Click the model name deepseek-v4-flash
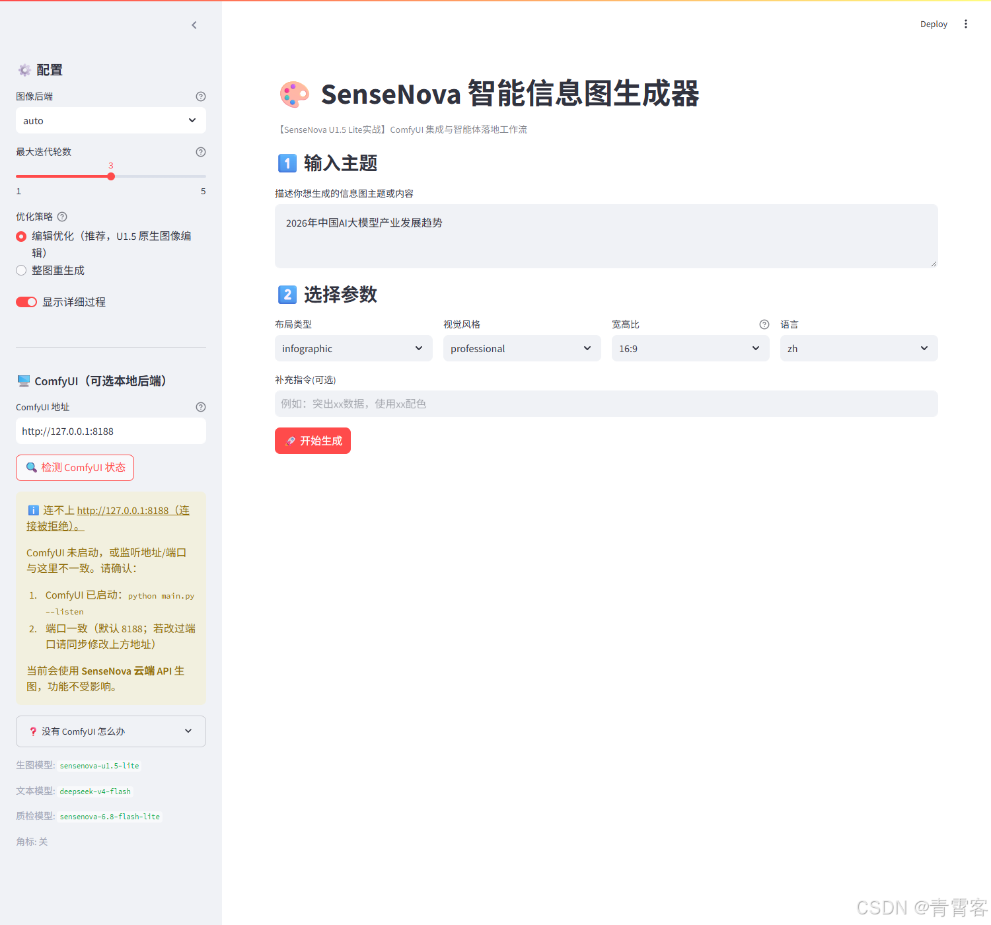The image size is (991, 925). pyautogui.click(x=95, y=792)
